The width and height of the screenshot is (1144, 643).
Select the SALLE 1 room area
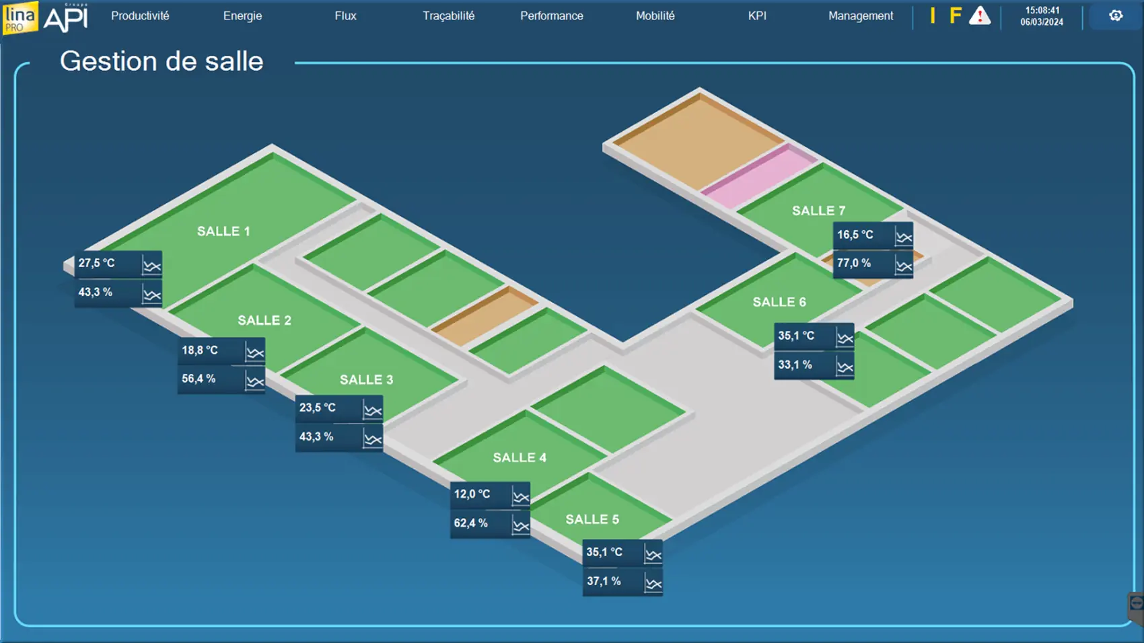[223, 215]
